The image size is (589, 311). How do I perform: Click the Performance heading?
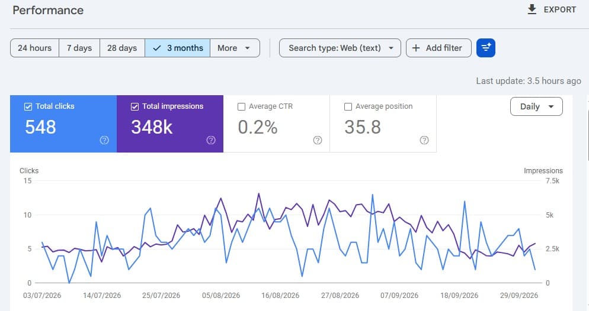tap(48, 10)
